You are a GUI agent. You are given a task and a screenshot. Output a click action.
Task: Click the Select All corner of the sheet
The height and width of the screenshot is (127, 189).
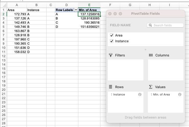[x=4, y=5]
